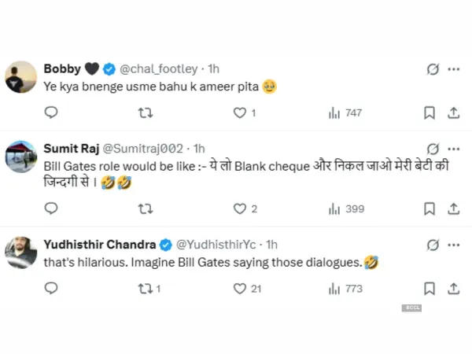Open more options on Sumit Raj's tweet

[x=453, y=148]
